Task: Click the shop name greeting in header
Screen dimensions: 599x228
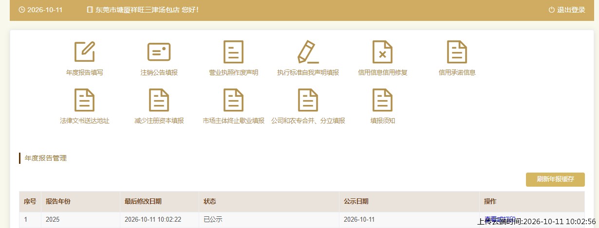Action: click(147, 10)
